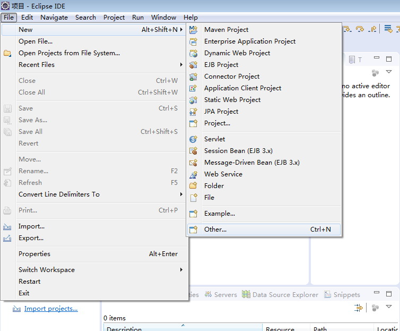This screenshot has height=331, width=400.
Task: Click the Path column header
Action: (x=342, y=328)
